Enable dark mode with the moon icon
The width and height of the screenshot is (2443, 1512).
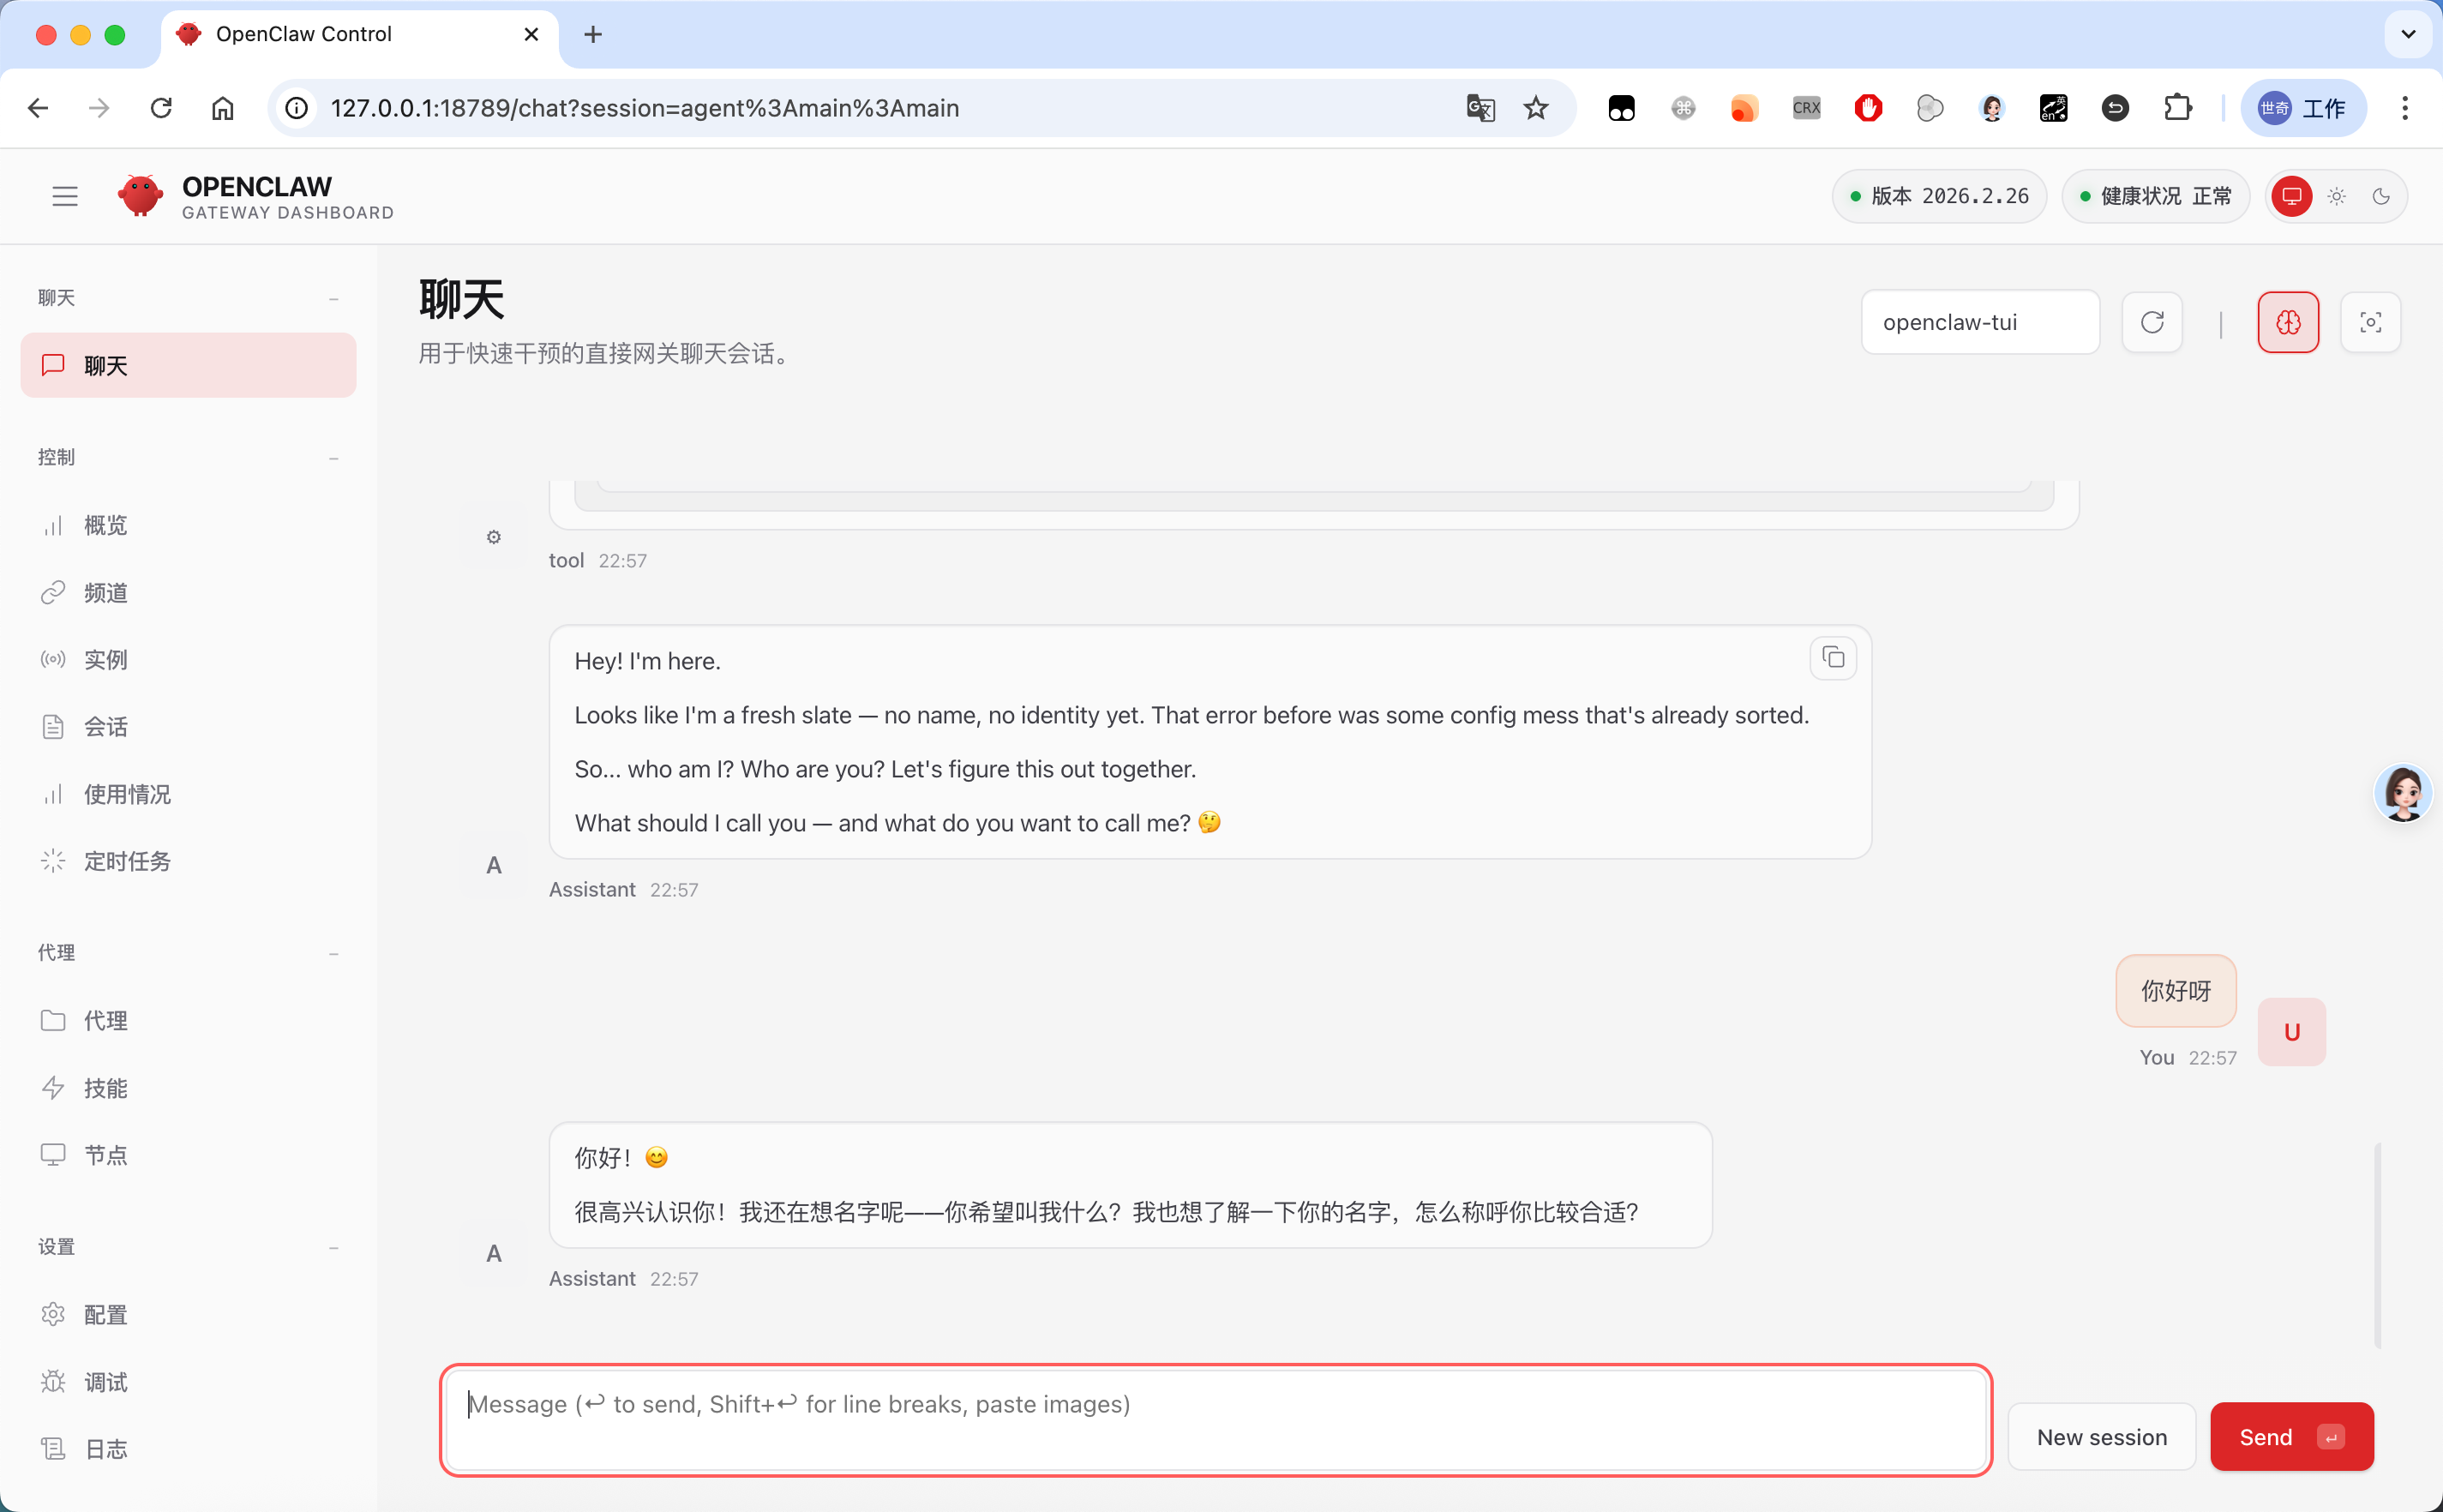pyautogui.click(x=2381, y=196)
